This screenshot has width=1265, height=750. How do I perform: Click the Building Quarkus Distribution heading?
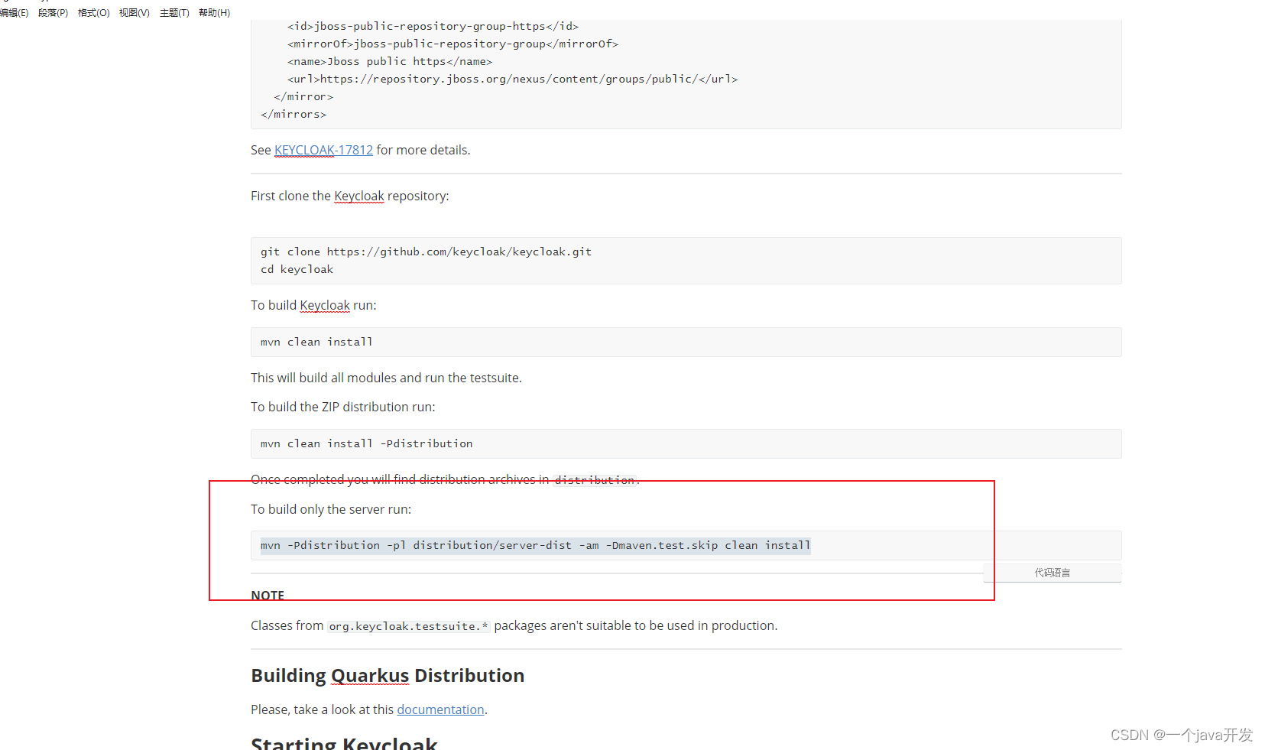click(x=387, y=676)
